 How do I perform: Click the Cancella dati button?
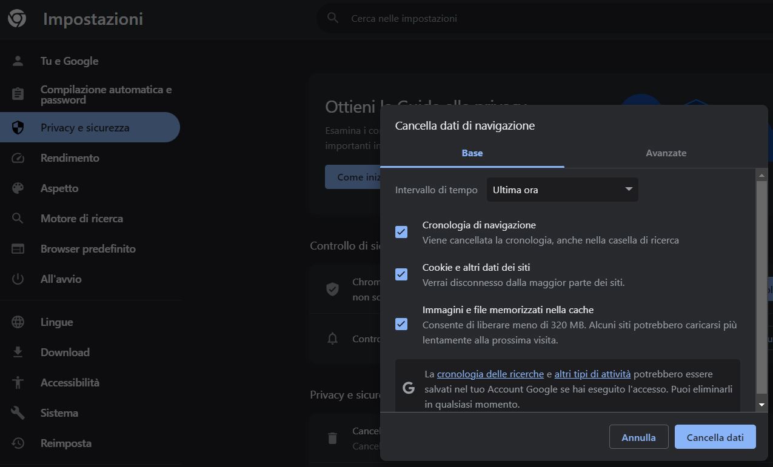pos(715,437)
